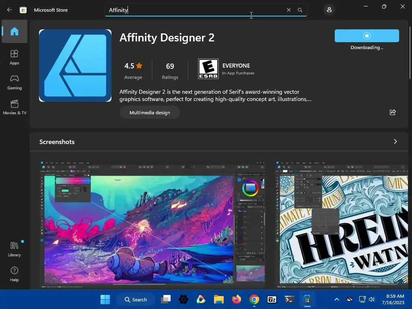Open the Gaming section in sidebar
412x309 pixels.
tap(14, 82)
